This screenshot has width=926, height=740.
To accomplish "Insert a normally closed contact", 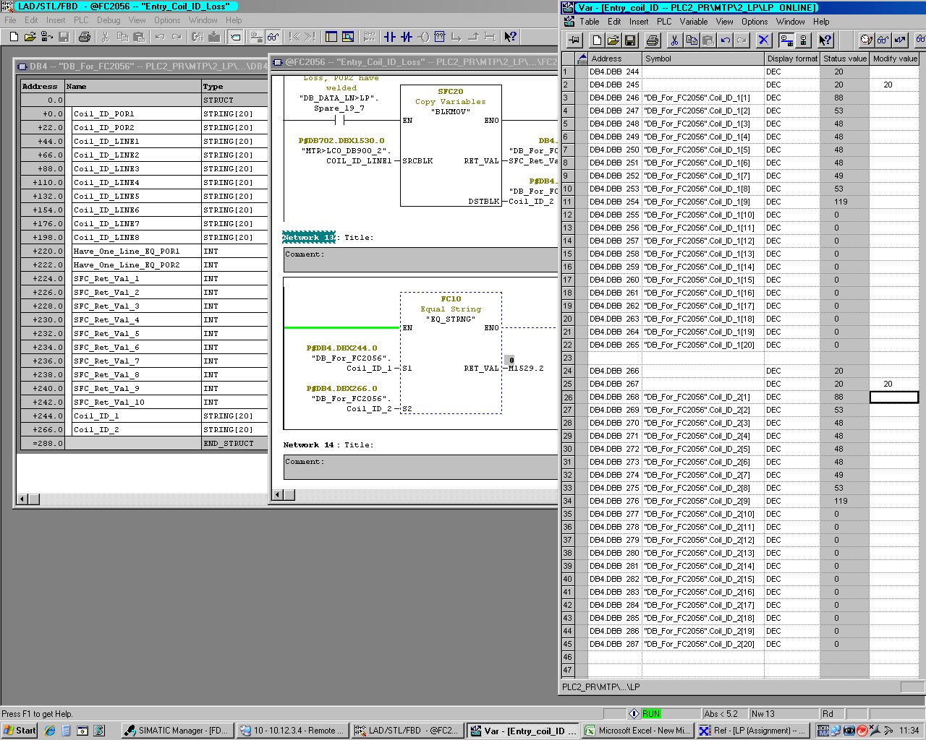I will point(407,37).
